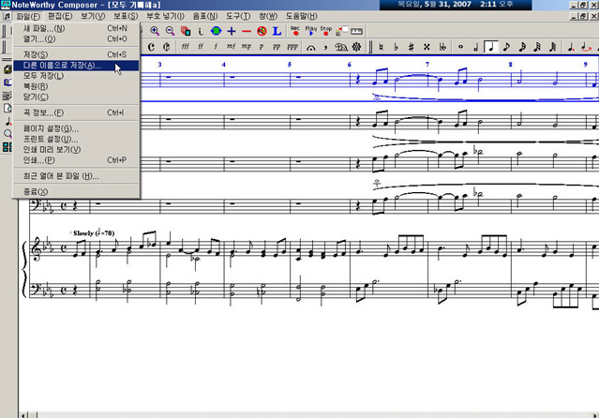Click the blue L toolbar icon
This screenshot has height=418, width=599.
[277, 31]
